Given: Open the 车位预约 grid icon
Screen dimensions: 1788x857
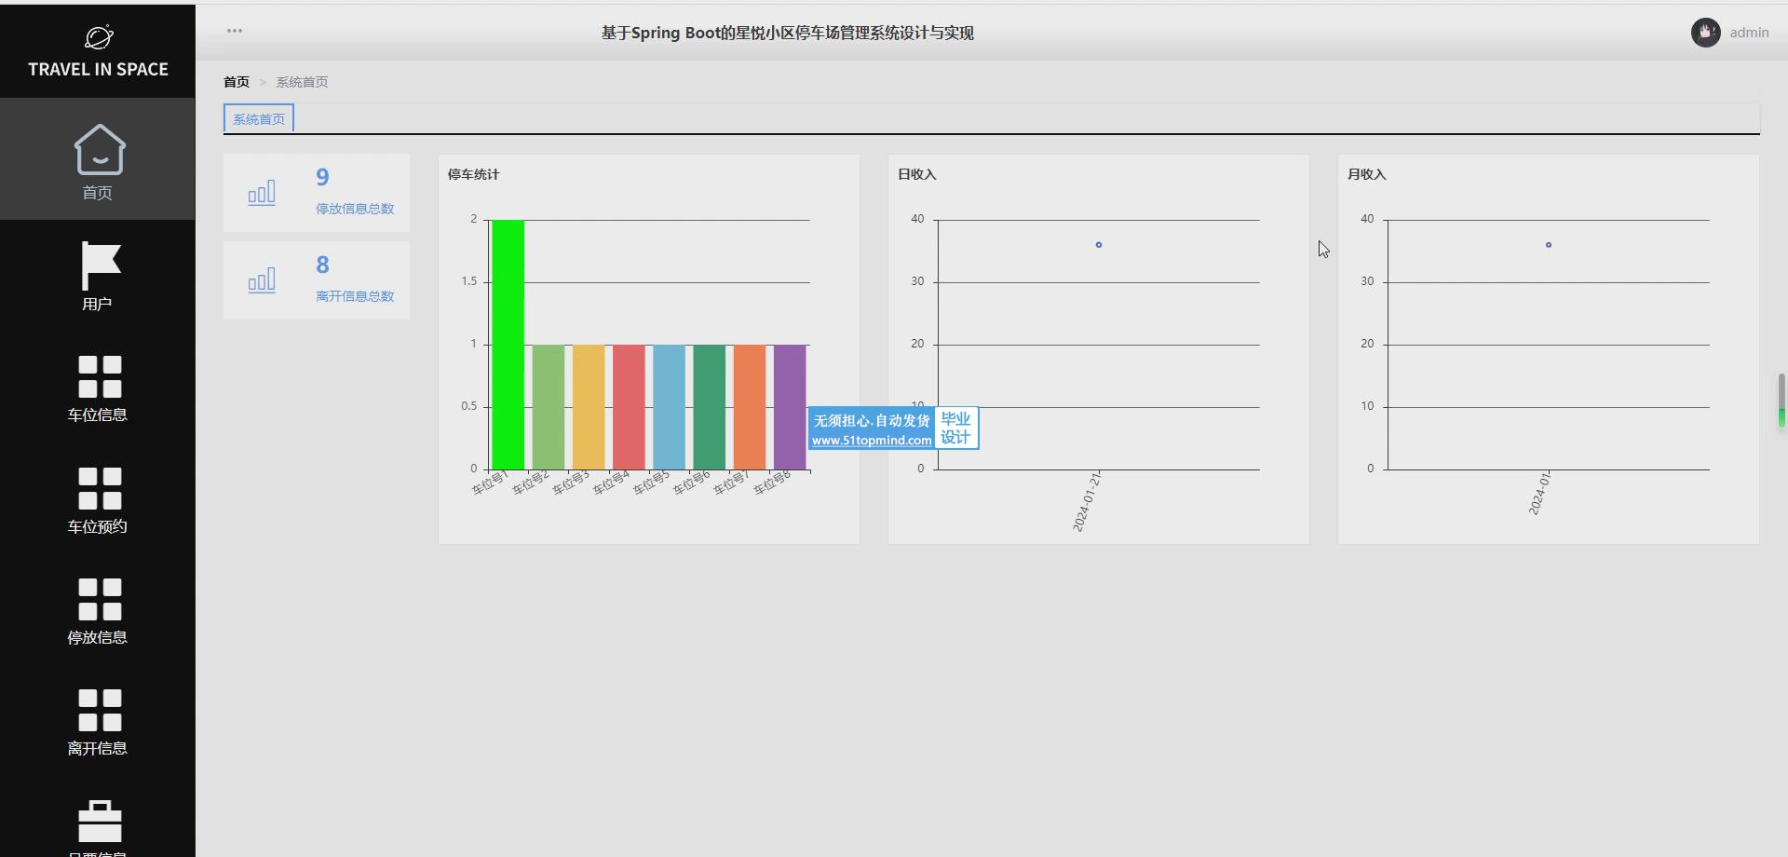Looking at the screenshot, I should pyautogui.click(x=100, y=488).
